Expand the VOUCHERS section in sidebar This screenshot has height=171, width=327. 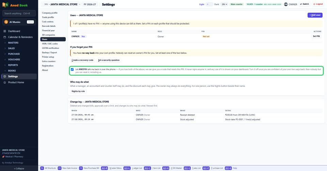14,59
